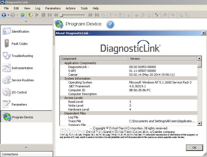Open the Parameters notepad icon

[7, 104]
